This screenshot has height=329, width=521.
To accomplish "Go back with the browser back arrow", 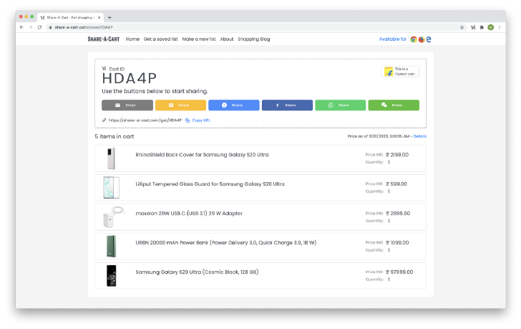I will point(21,27).
